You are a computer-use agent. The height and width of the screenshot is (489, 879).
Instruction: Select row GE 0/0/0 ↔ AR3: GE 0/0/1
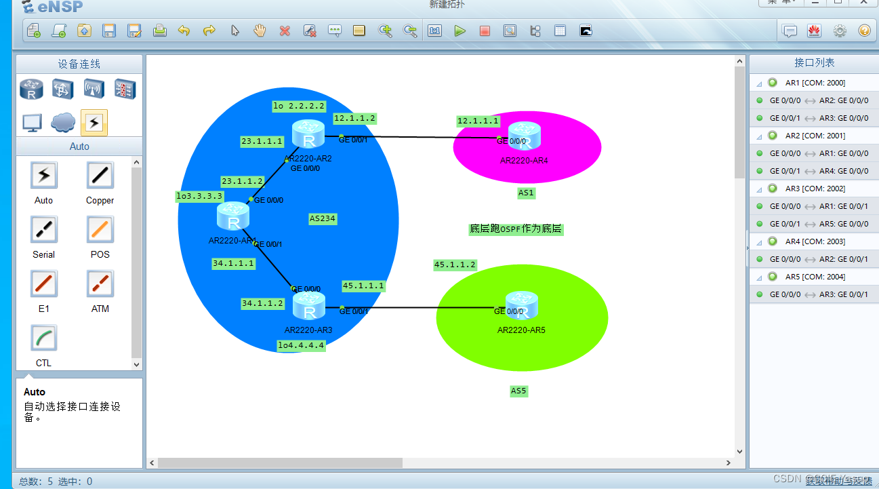coord(814,294)
